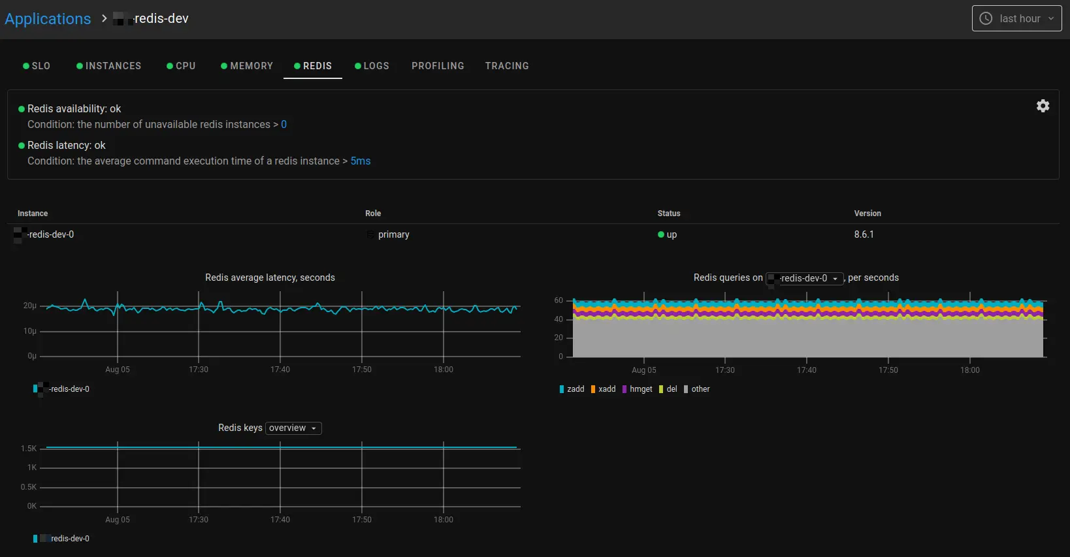Open the last hour time range dropdown
The height and width of the screenshot is (557, 1070).
[1016, 18]
